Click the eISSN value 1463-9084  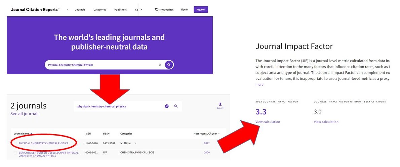(x=109, y=143)
